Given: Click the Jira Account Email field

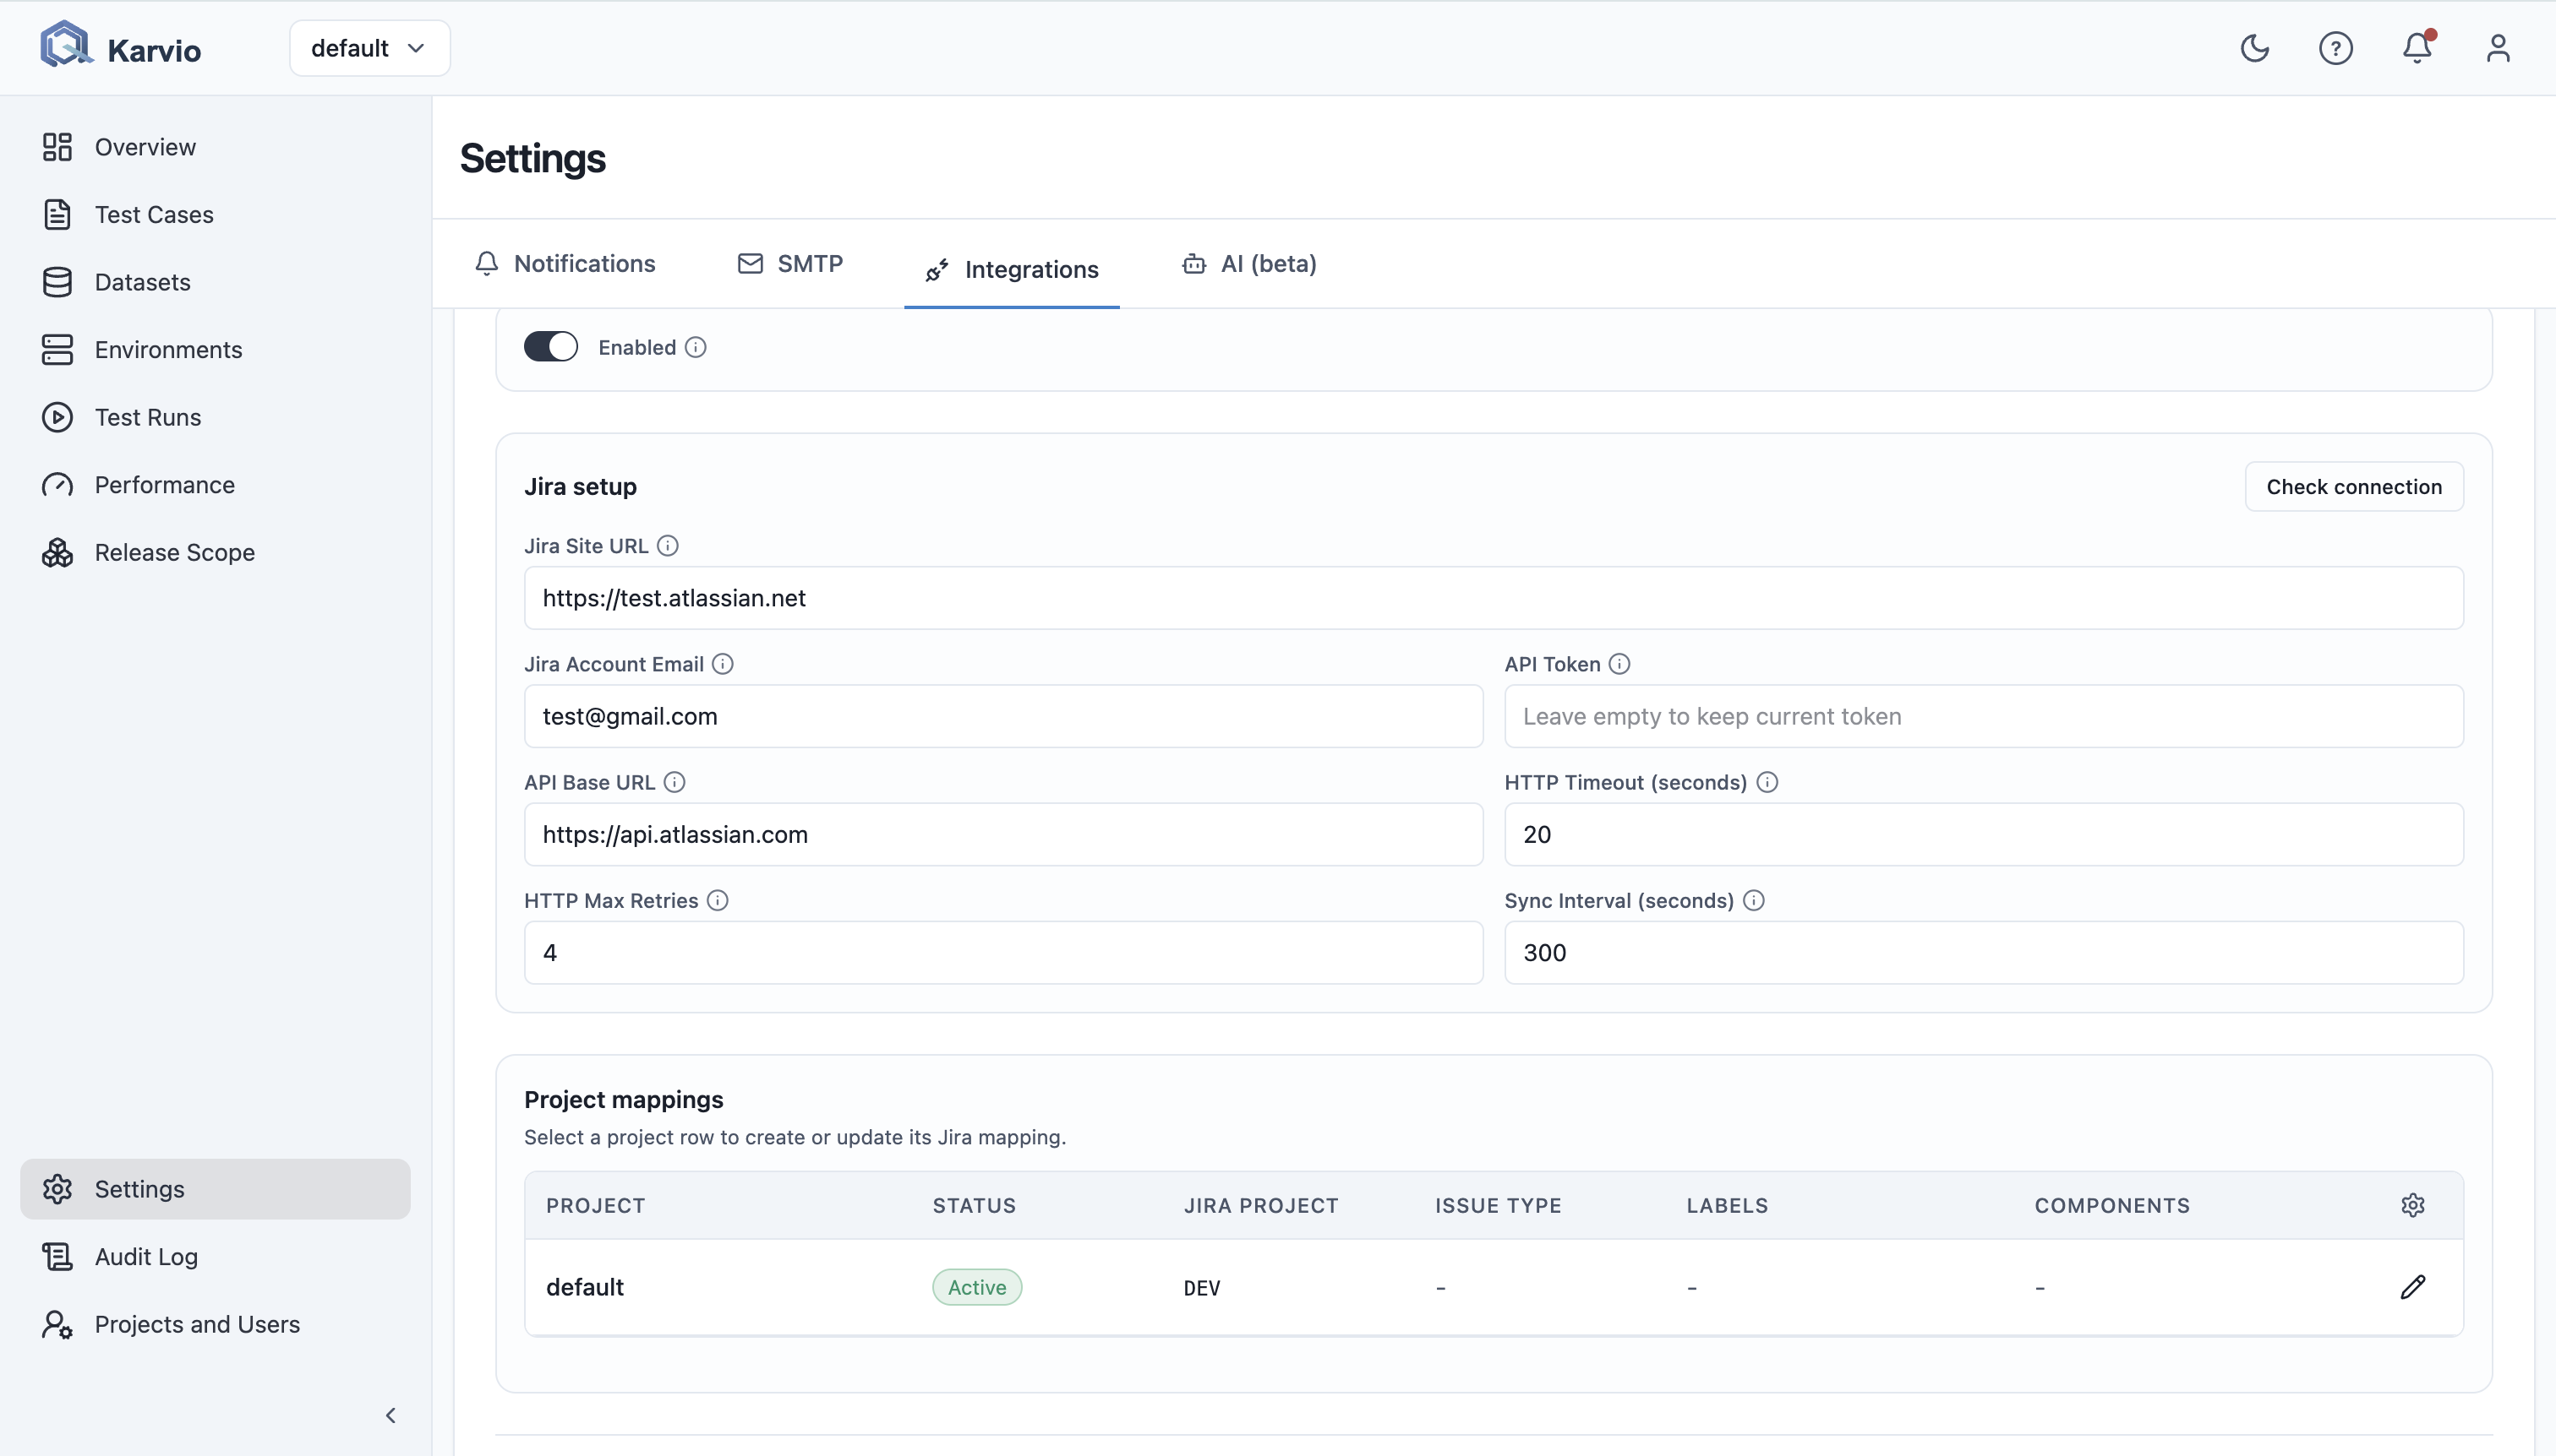Looking at the screenshot, I should pyautogui.click(x=1004, y=716).
